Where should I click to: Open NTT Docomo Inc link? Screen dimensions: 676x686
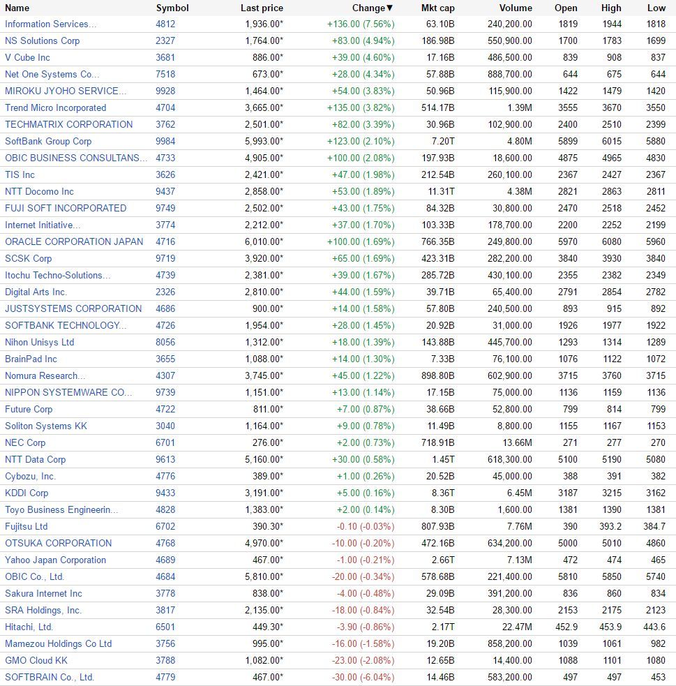click(39, 191)
